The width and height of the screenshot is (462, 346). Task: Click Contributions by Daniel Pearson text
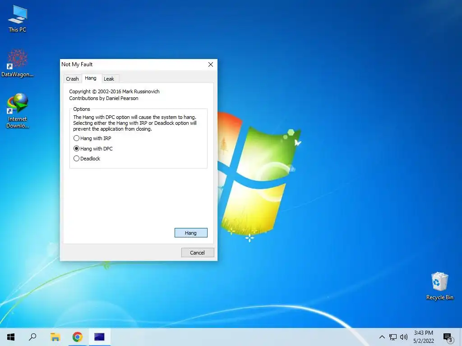[x=104, y=98]
